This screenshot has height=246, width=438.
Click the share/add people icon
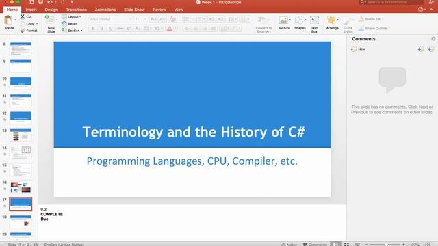pyautogui.click(x=431, y=2)
